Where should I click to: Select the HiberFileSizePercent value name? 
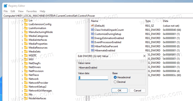coord(106,46)
